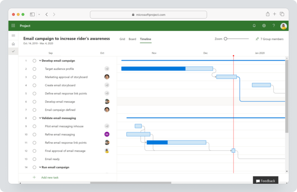Switch to the Grid view tab

click(x=122, y=39)
